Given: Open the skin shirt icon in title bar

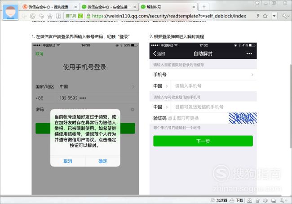Looking at the screenshot, I should pyautogui.click(x=257, y=3).
